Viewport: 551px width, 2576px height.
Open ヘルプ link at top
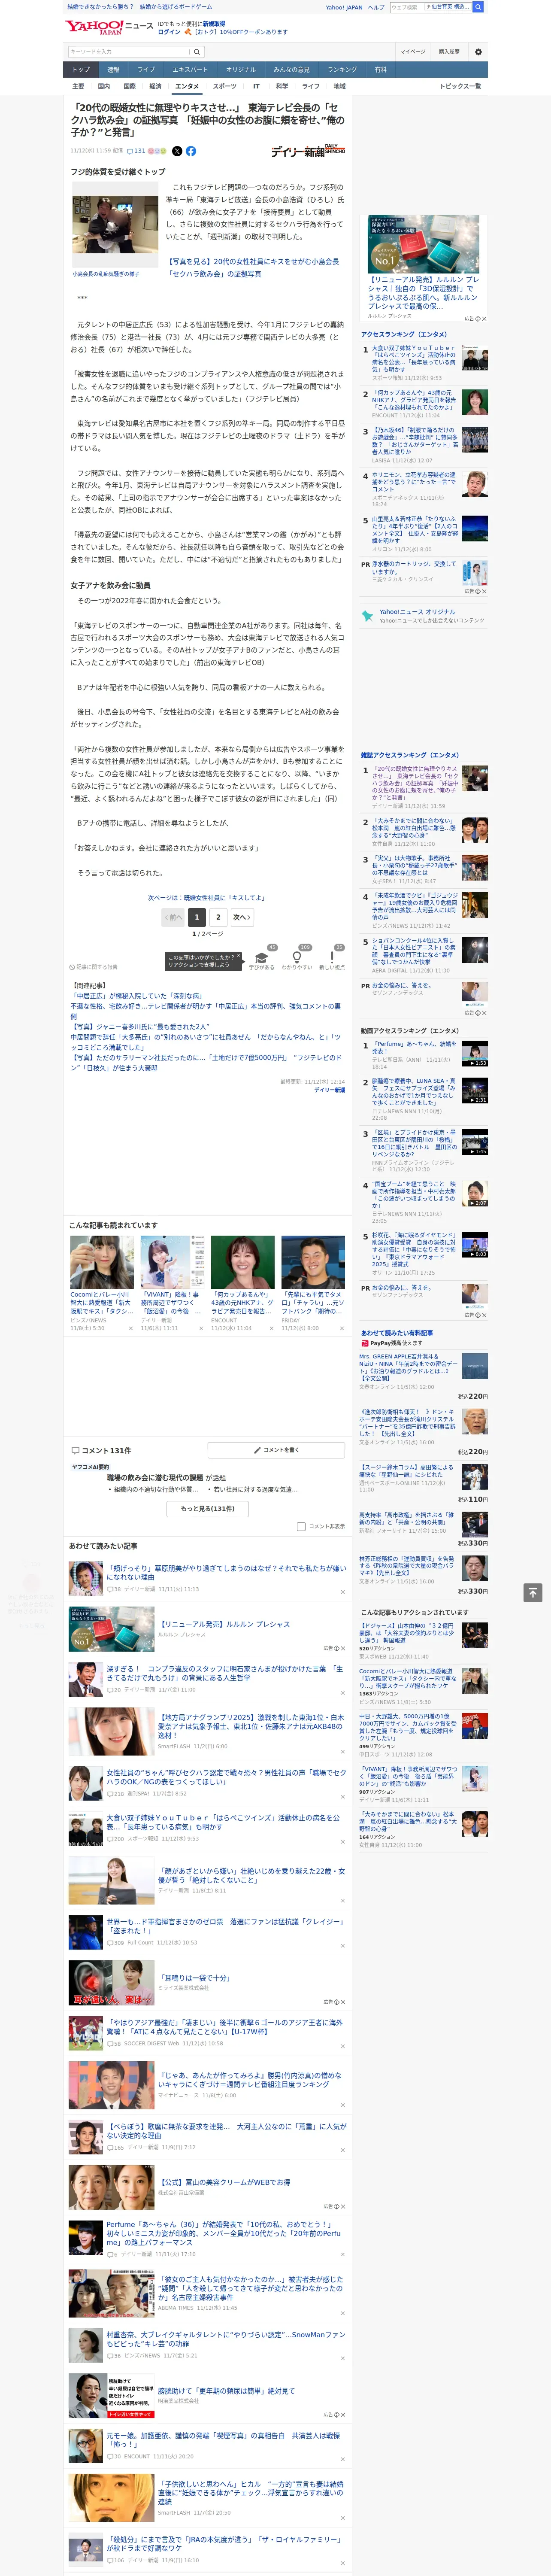(x=376, y=7)
